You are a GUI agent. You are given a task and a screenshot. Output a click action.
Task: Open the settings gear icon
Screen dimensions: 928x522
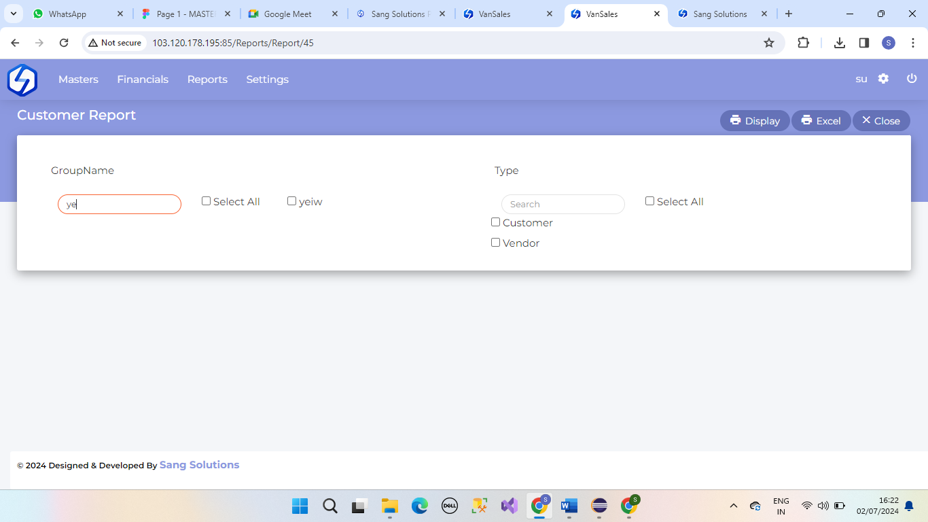883,79
